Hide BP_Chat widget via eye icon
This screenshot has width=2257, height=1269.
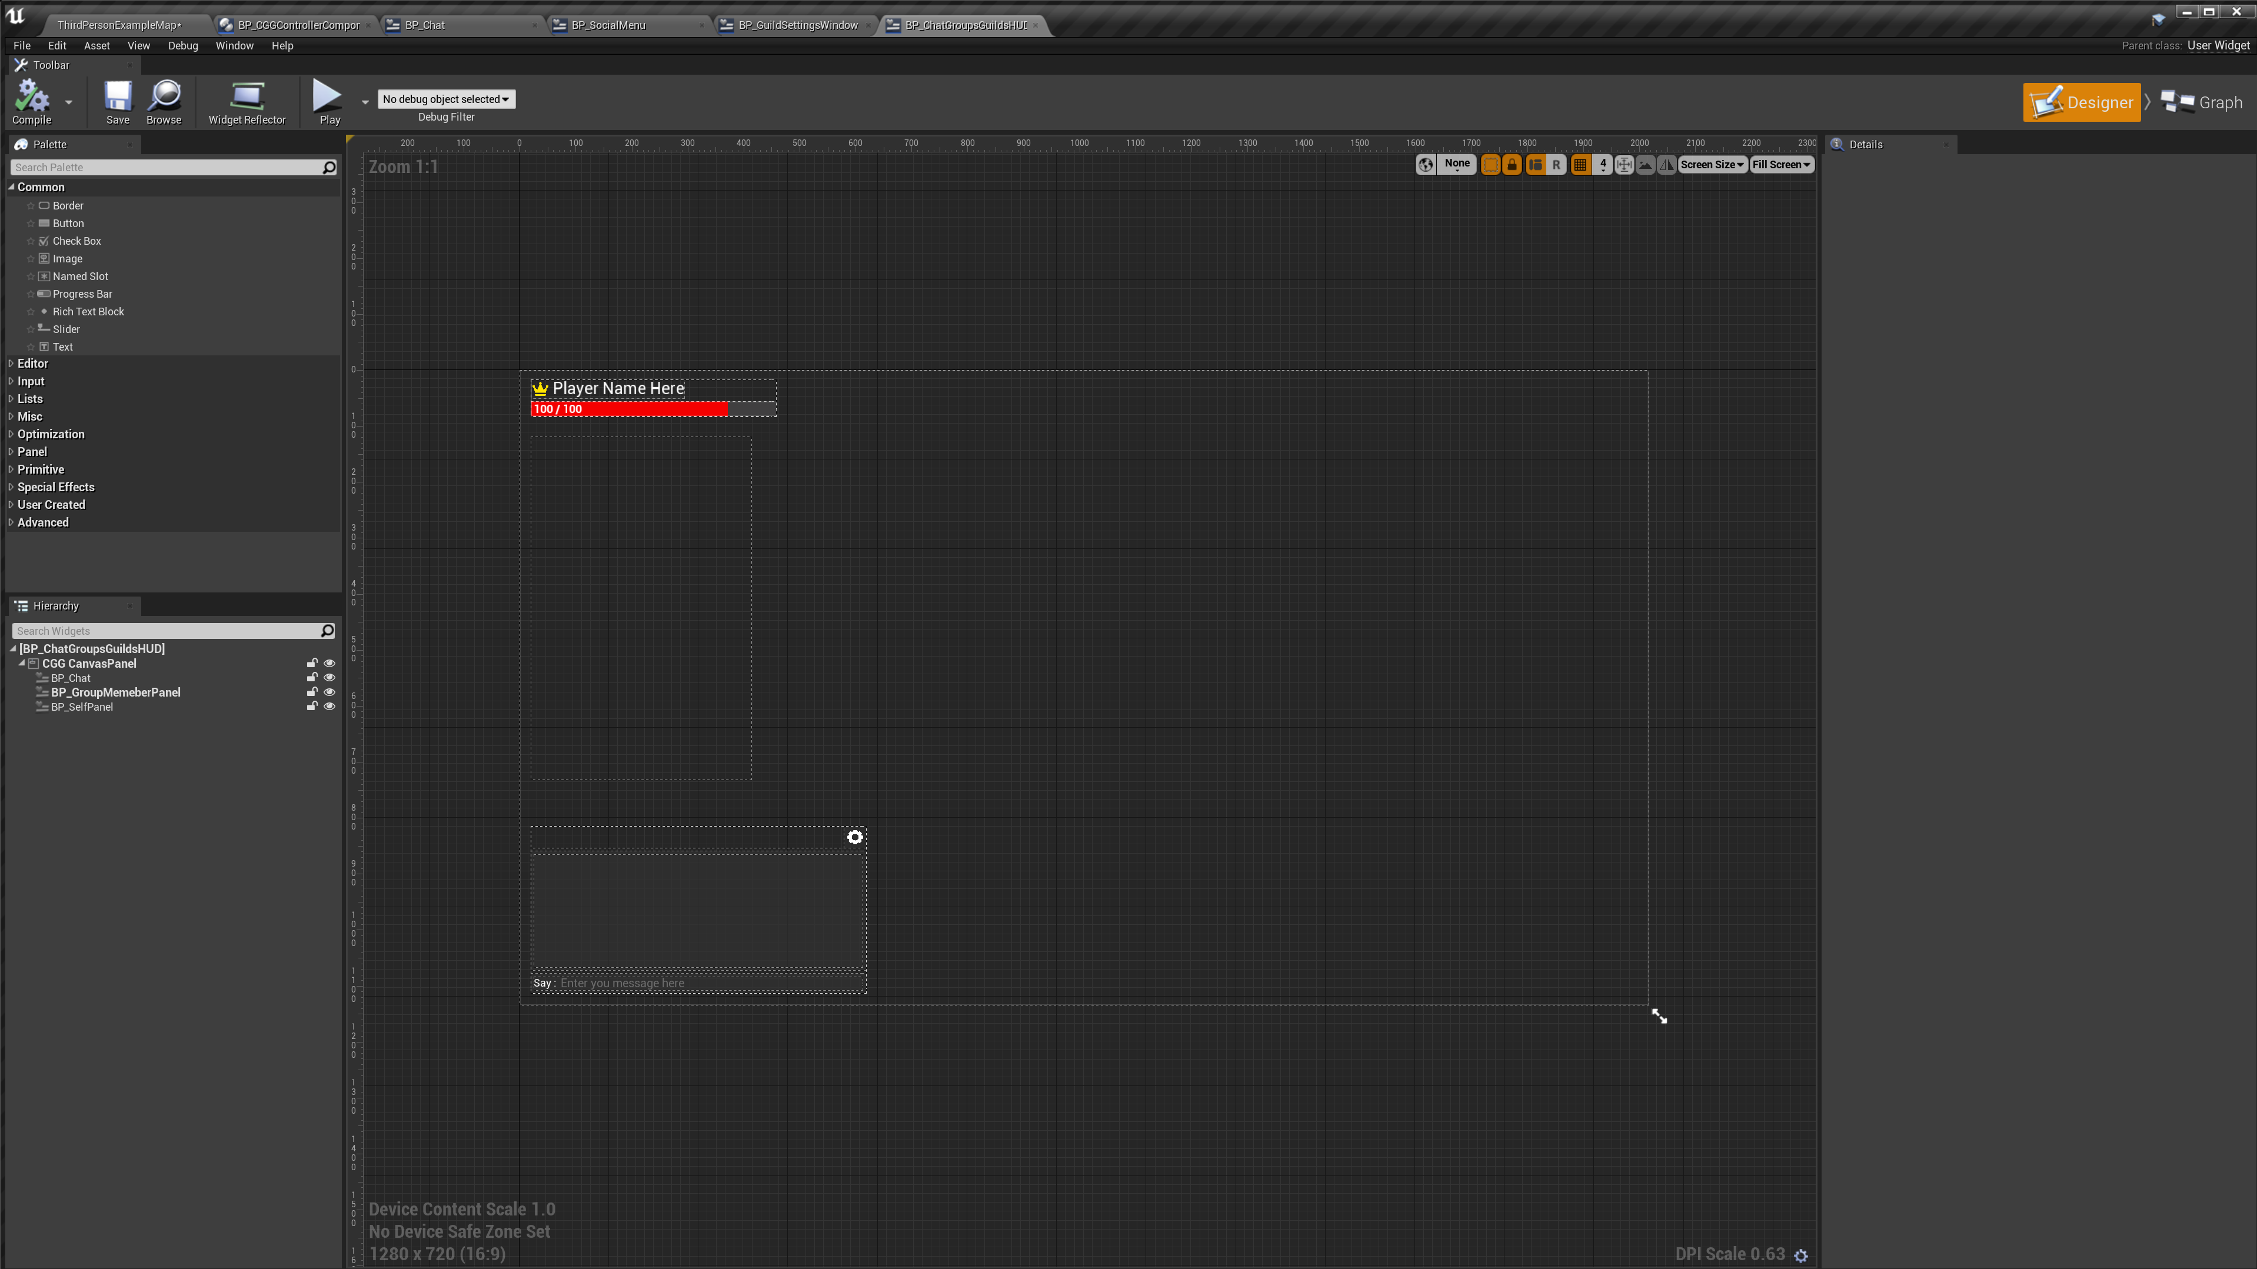coord(329,677)
